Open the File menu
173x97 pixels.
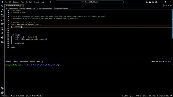coord(6,2)
